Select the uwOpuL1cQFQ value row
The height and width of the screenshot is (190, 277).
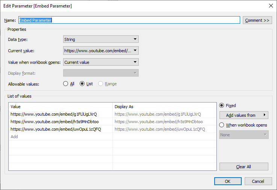[x=56, y=129]
